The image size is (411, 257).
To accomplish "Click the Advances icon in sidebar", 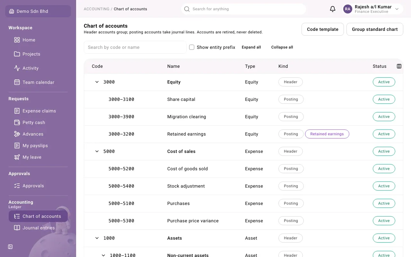I will [x=17, y=134].
